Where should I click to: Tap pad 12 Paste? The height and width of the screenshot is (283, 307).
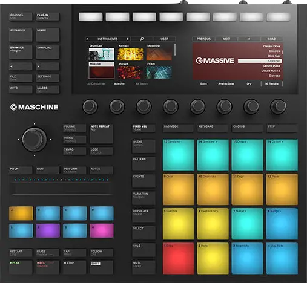tap(282, 189)
